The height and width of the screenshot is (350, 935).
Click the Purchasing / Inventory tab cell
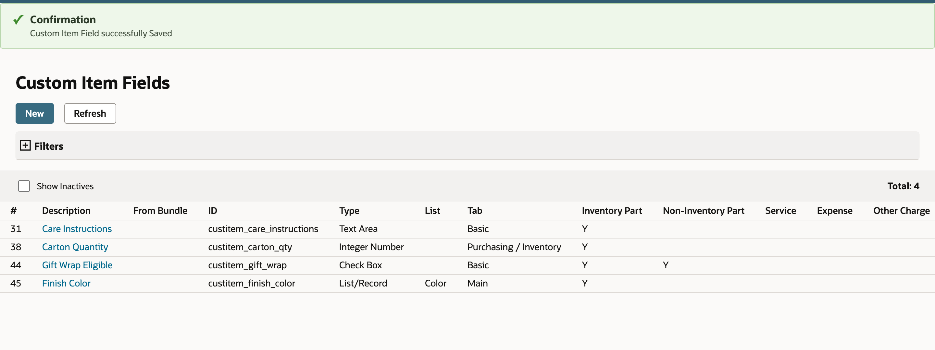coord(514,247)
